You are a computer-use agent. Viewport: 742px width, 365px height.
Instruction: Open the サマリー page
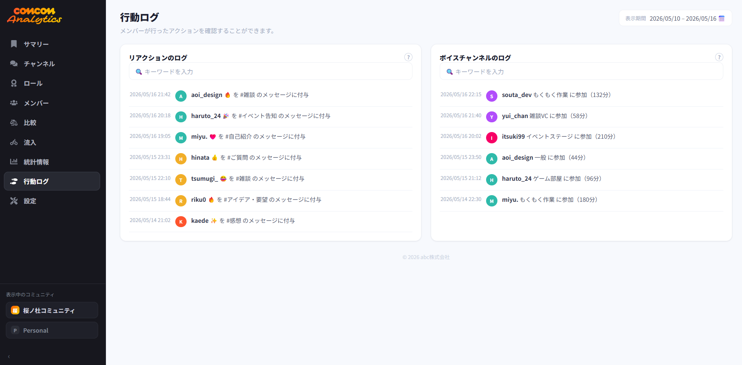pos(52,44)
